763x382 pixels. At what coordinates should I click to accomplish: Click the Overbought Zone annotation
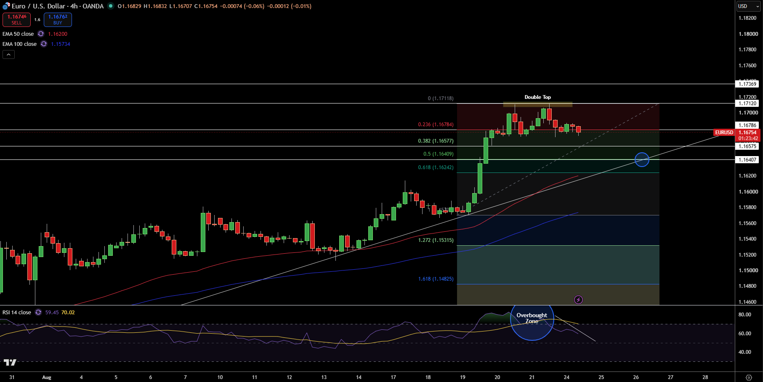coord(532,318)
